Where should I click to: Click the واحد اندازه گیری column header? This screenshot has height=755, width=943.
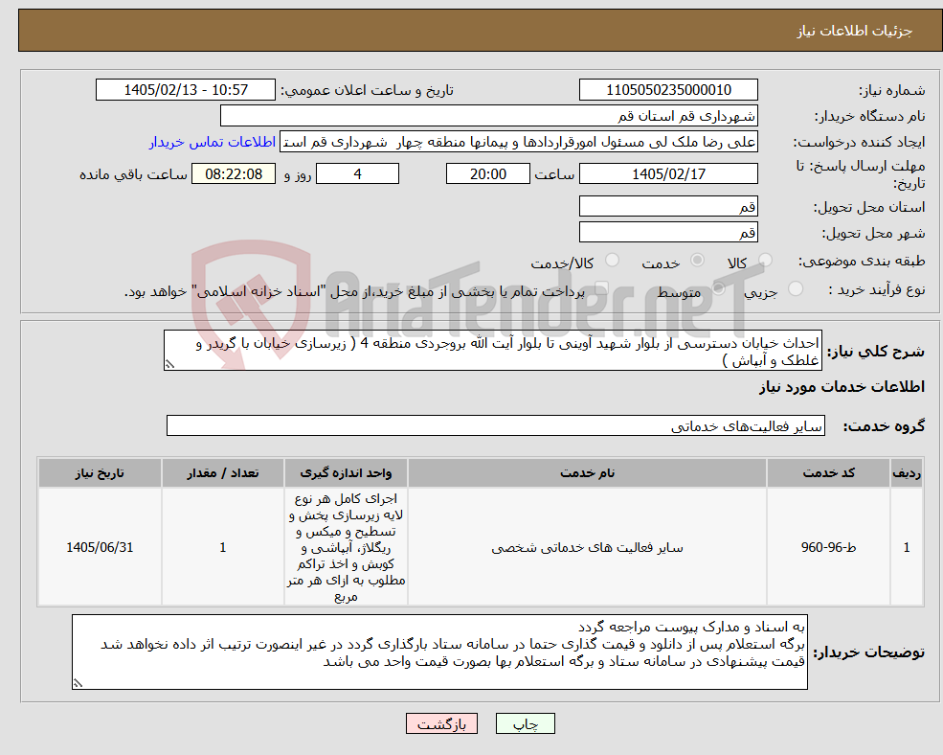tap(346, 472)
